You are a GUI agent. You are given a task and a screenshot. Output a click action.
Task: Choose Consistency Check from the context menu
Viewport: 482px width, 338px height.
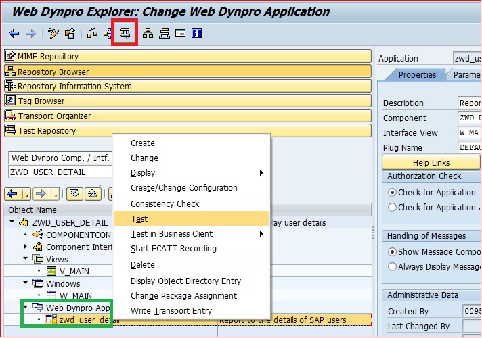click(x=191, y=204)
